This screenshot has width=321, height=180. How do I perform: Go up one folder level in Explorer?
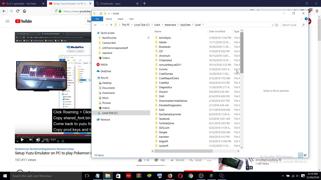(x=111, y=25)
